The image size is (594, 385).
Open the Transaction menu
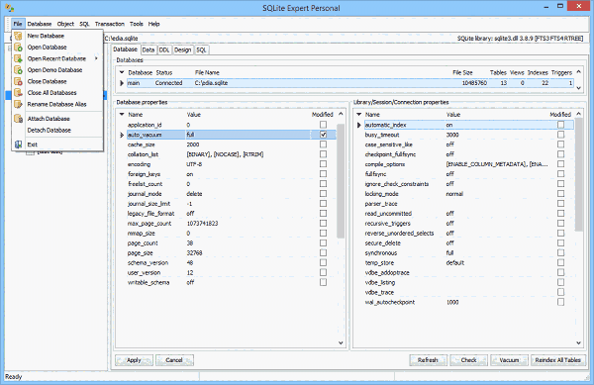click(110, 24)
